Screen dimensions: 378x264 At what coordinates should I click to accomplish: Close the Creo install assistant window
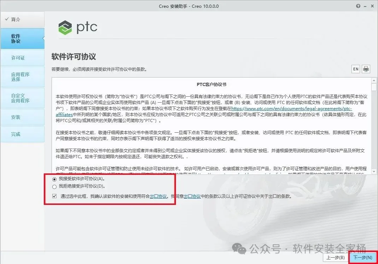click(373, 6)
